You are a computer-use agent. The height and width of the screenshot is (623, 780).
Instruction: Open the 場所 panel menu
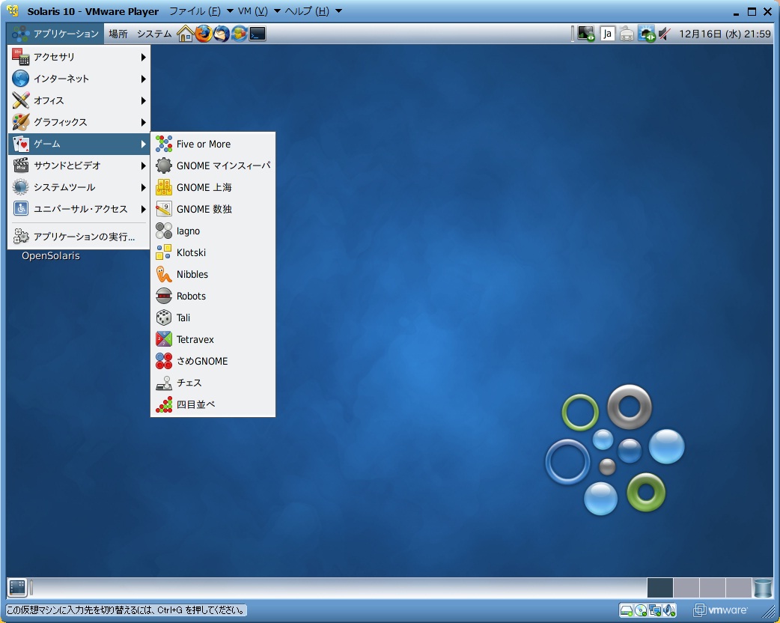(118, 34)
